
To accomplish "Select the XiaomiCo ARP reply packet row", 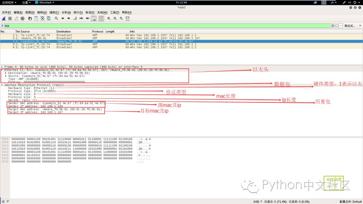I will (181, 41).
